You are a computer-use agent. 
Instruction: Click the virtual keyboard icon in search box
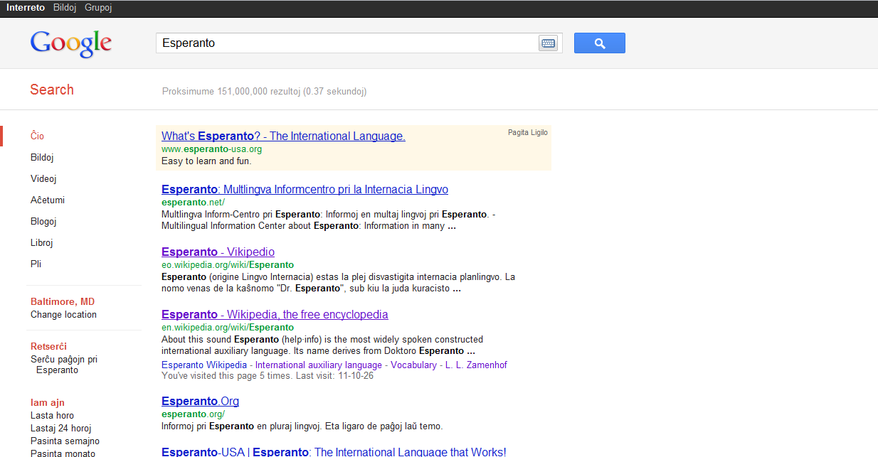(x=548, y=43)
